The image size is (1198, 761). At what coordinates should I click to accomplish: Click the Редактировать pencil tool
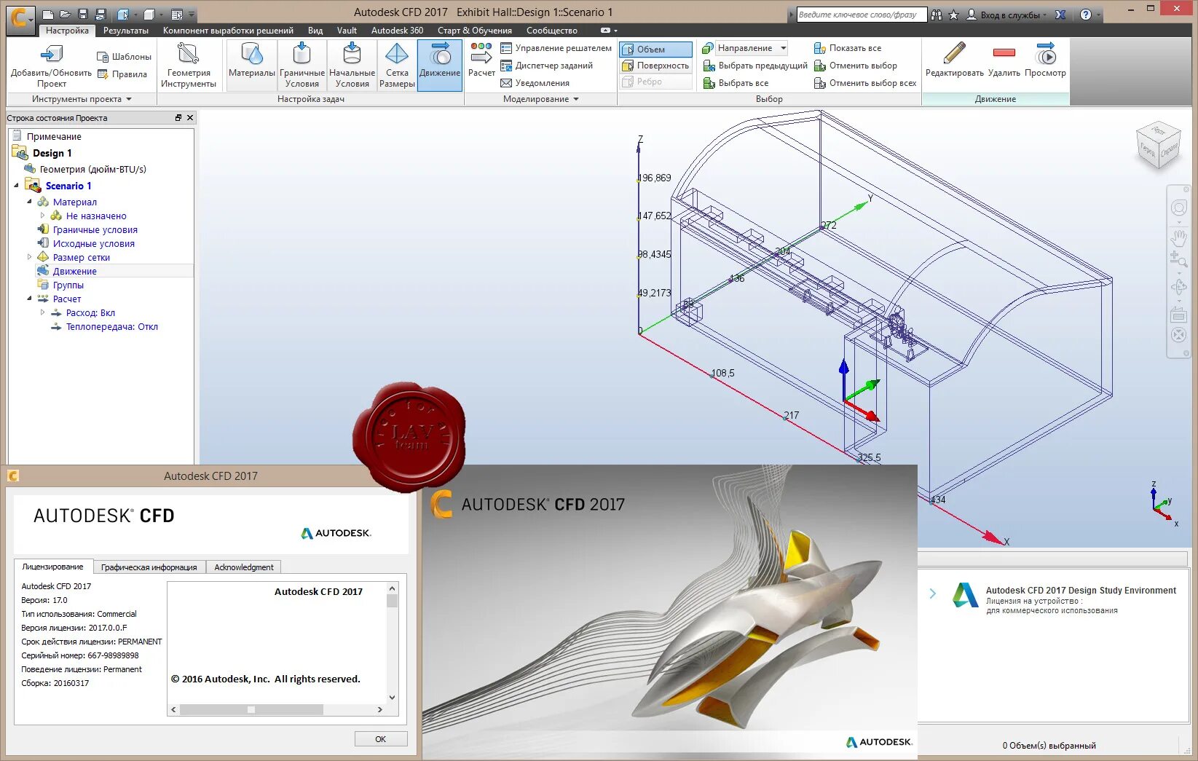(954, 60)
